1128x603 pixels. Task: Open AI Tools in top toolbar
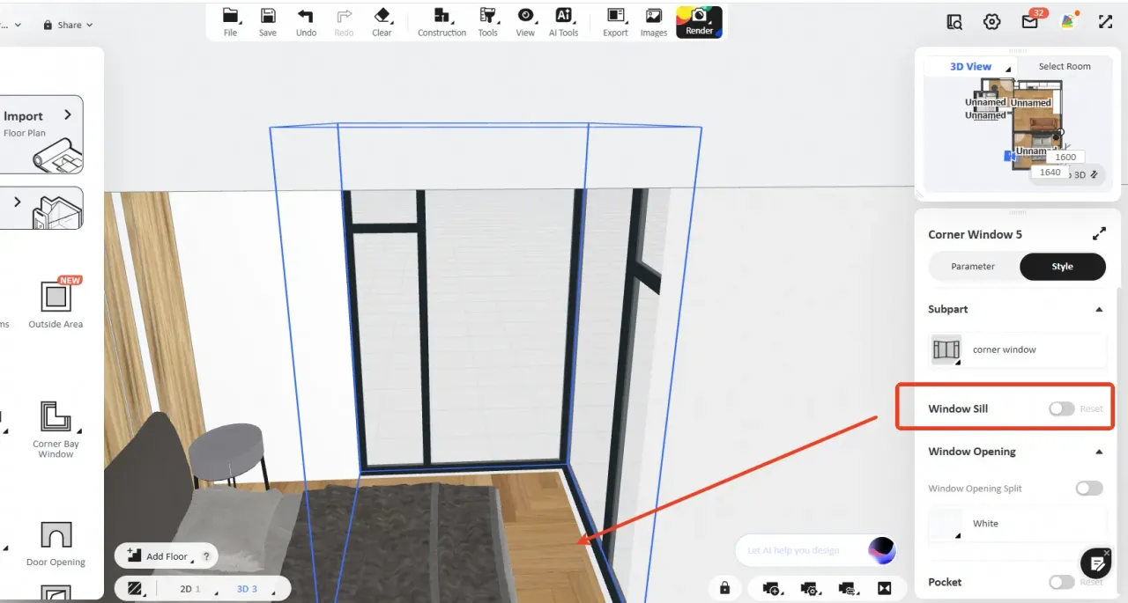point(563,22)
